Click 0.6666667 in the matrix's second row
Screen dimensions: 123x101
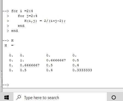coord(56,60)
